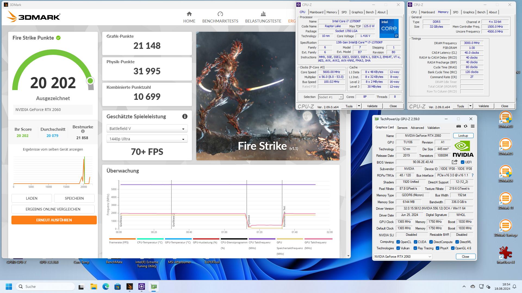This screenshot has width=522, height=293.
Task: Open Tools dropdown arrow in left CPU-Z
Action: (359, 106)
